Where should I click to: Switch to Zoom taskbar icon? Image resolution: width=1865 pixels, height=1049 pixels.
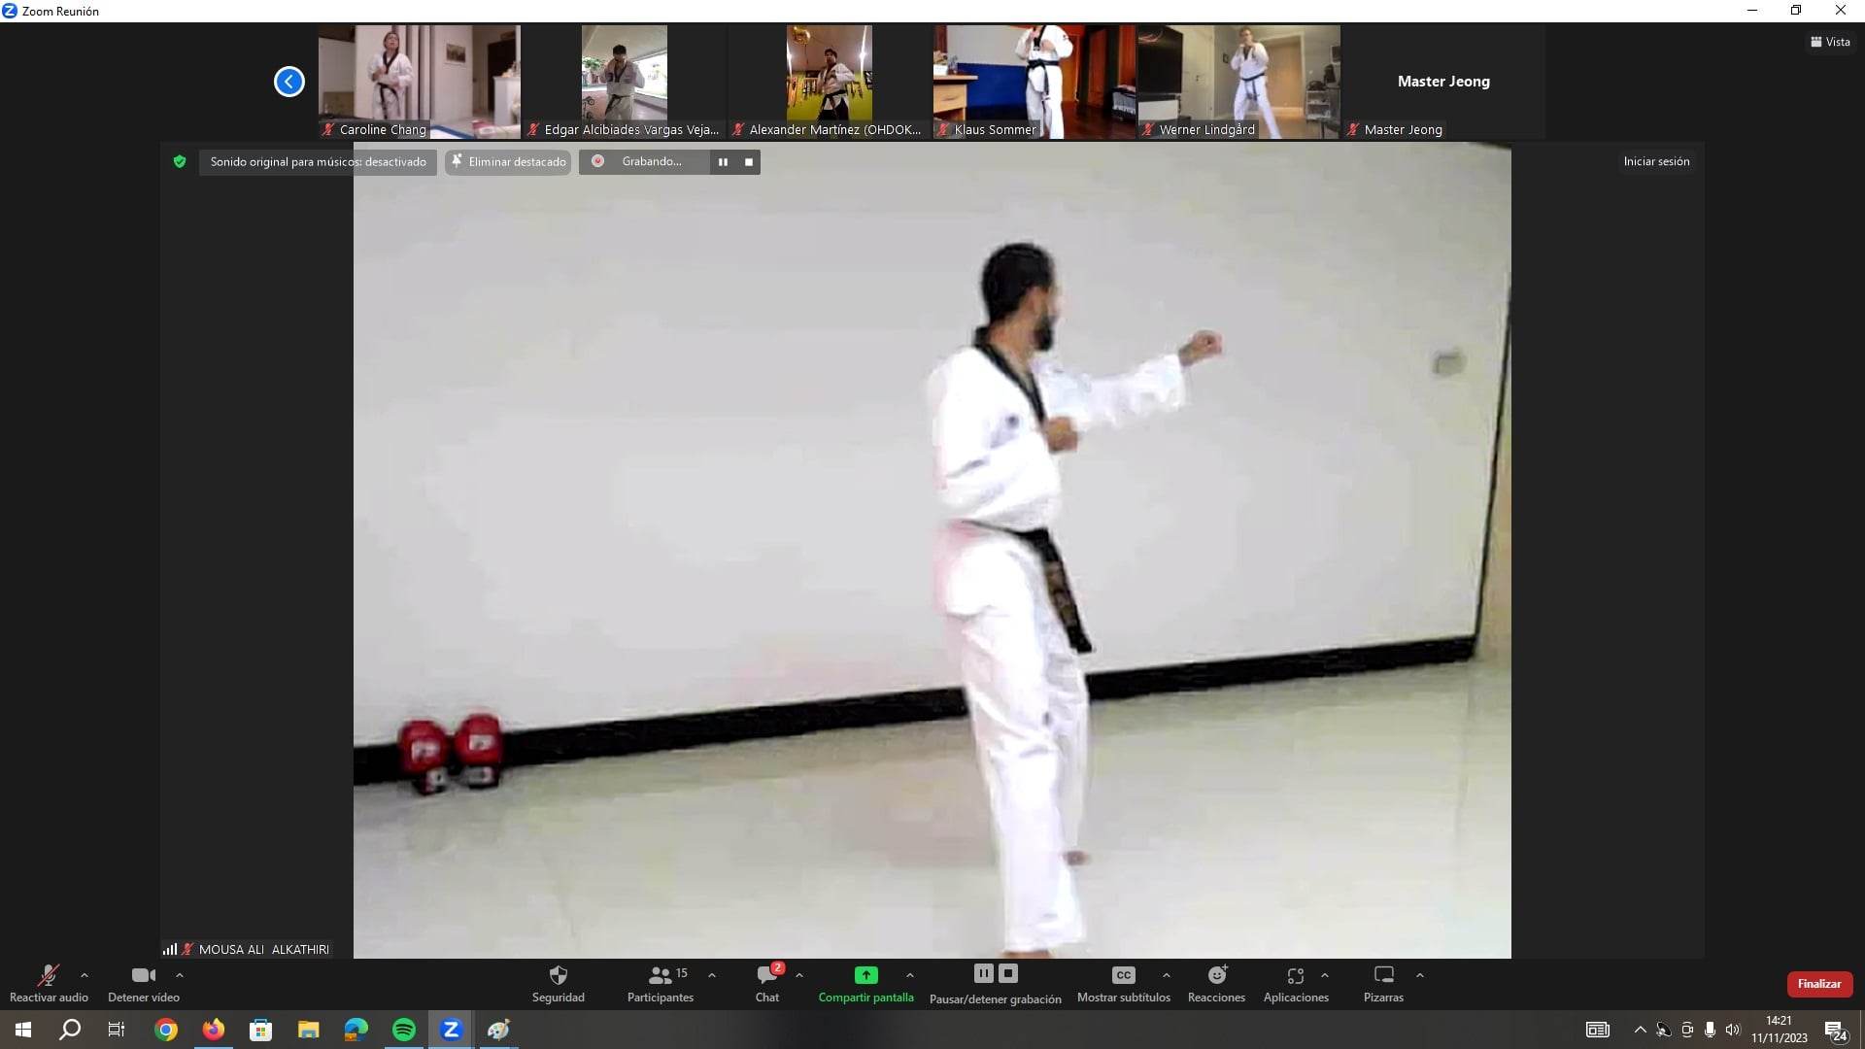tap(452, 1030)
